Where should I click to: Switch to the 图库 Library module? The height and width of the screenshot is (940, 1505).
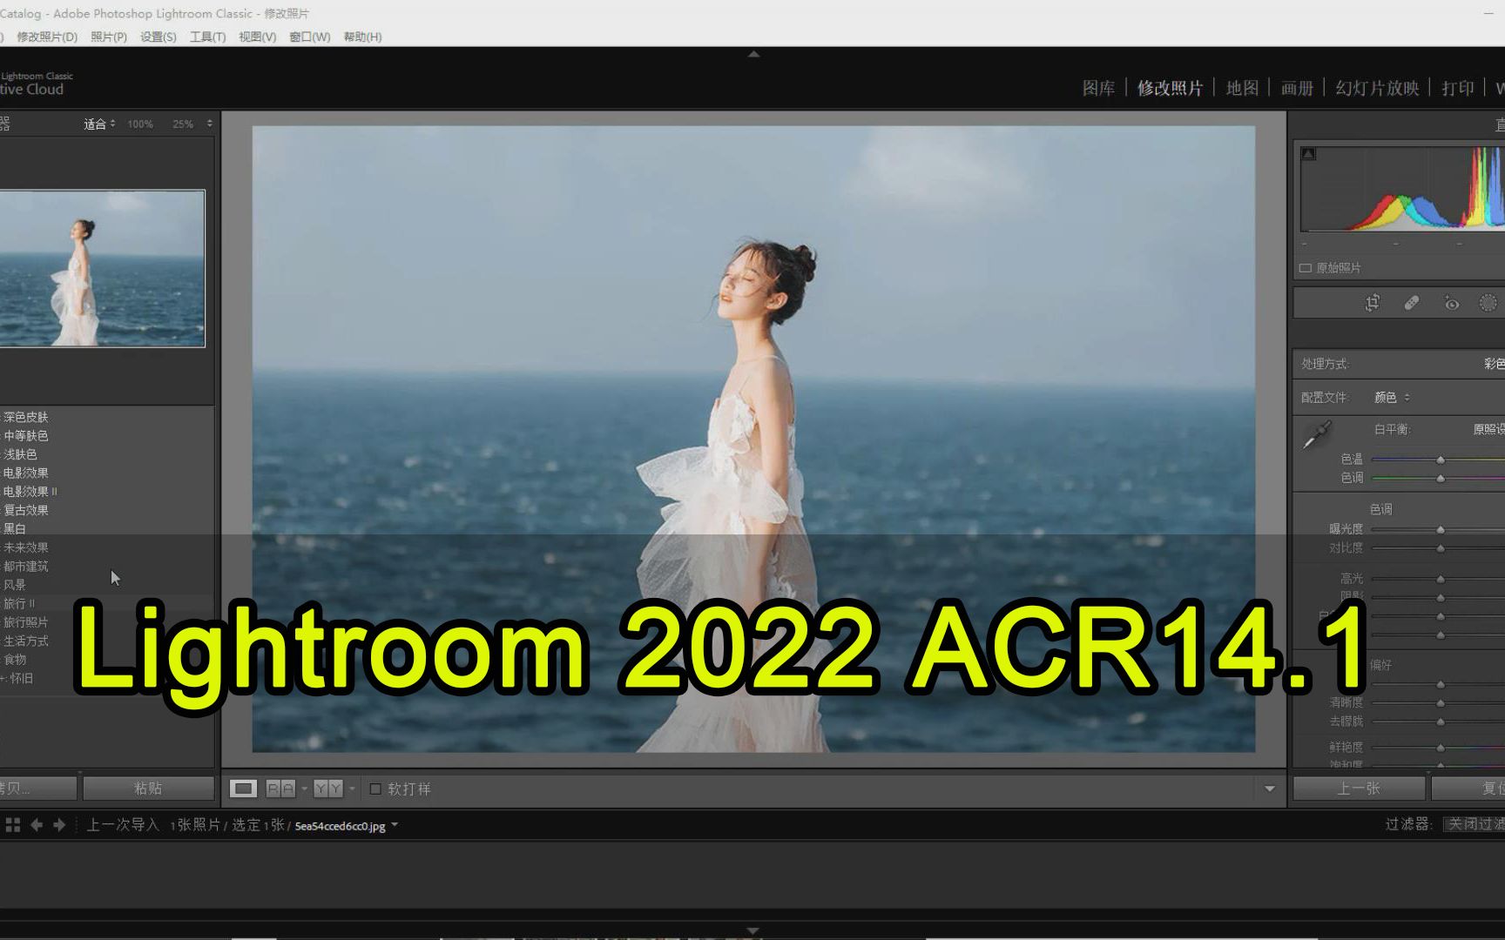click(x=1098, y=88)
